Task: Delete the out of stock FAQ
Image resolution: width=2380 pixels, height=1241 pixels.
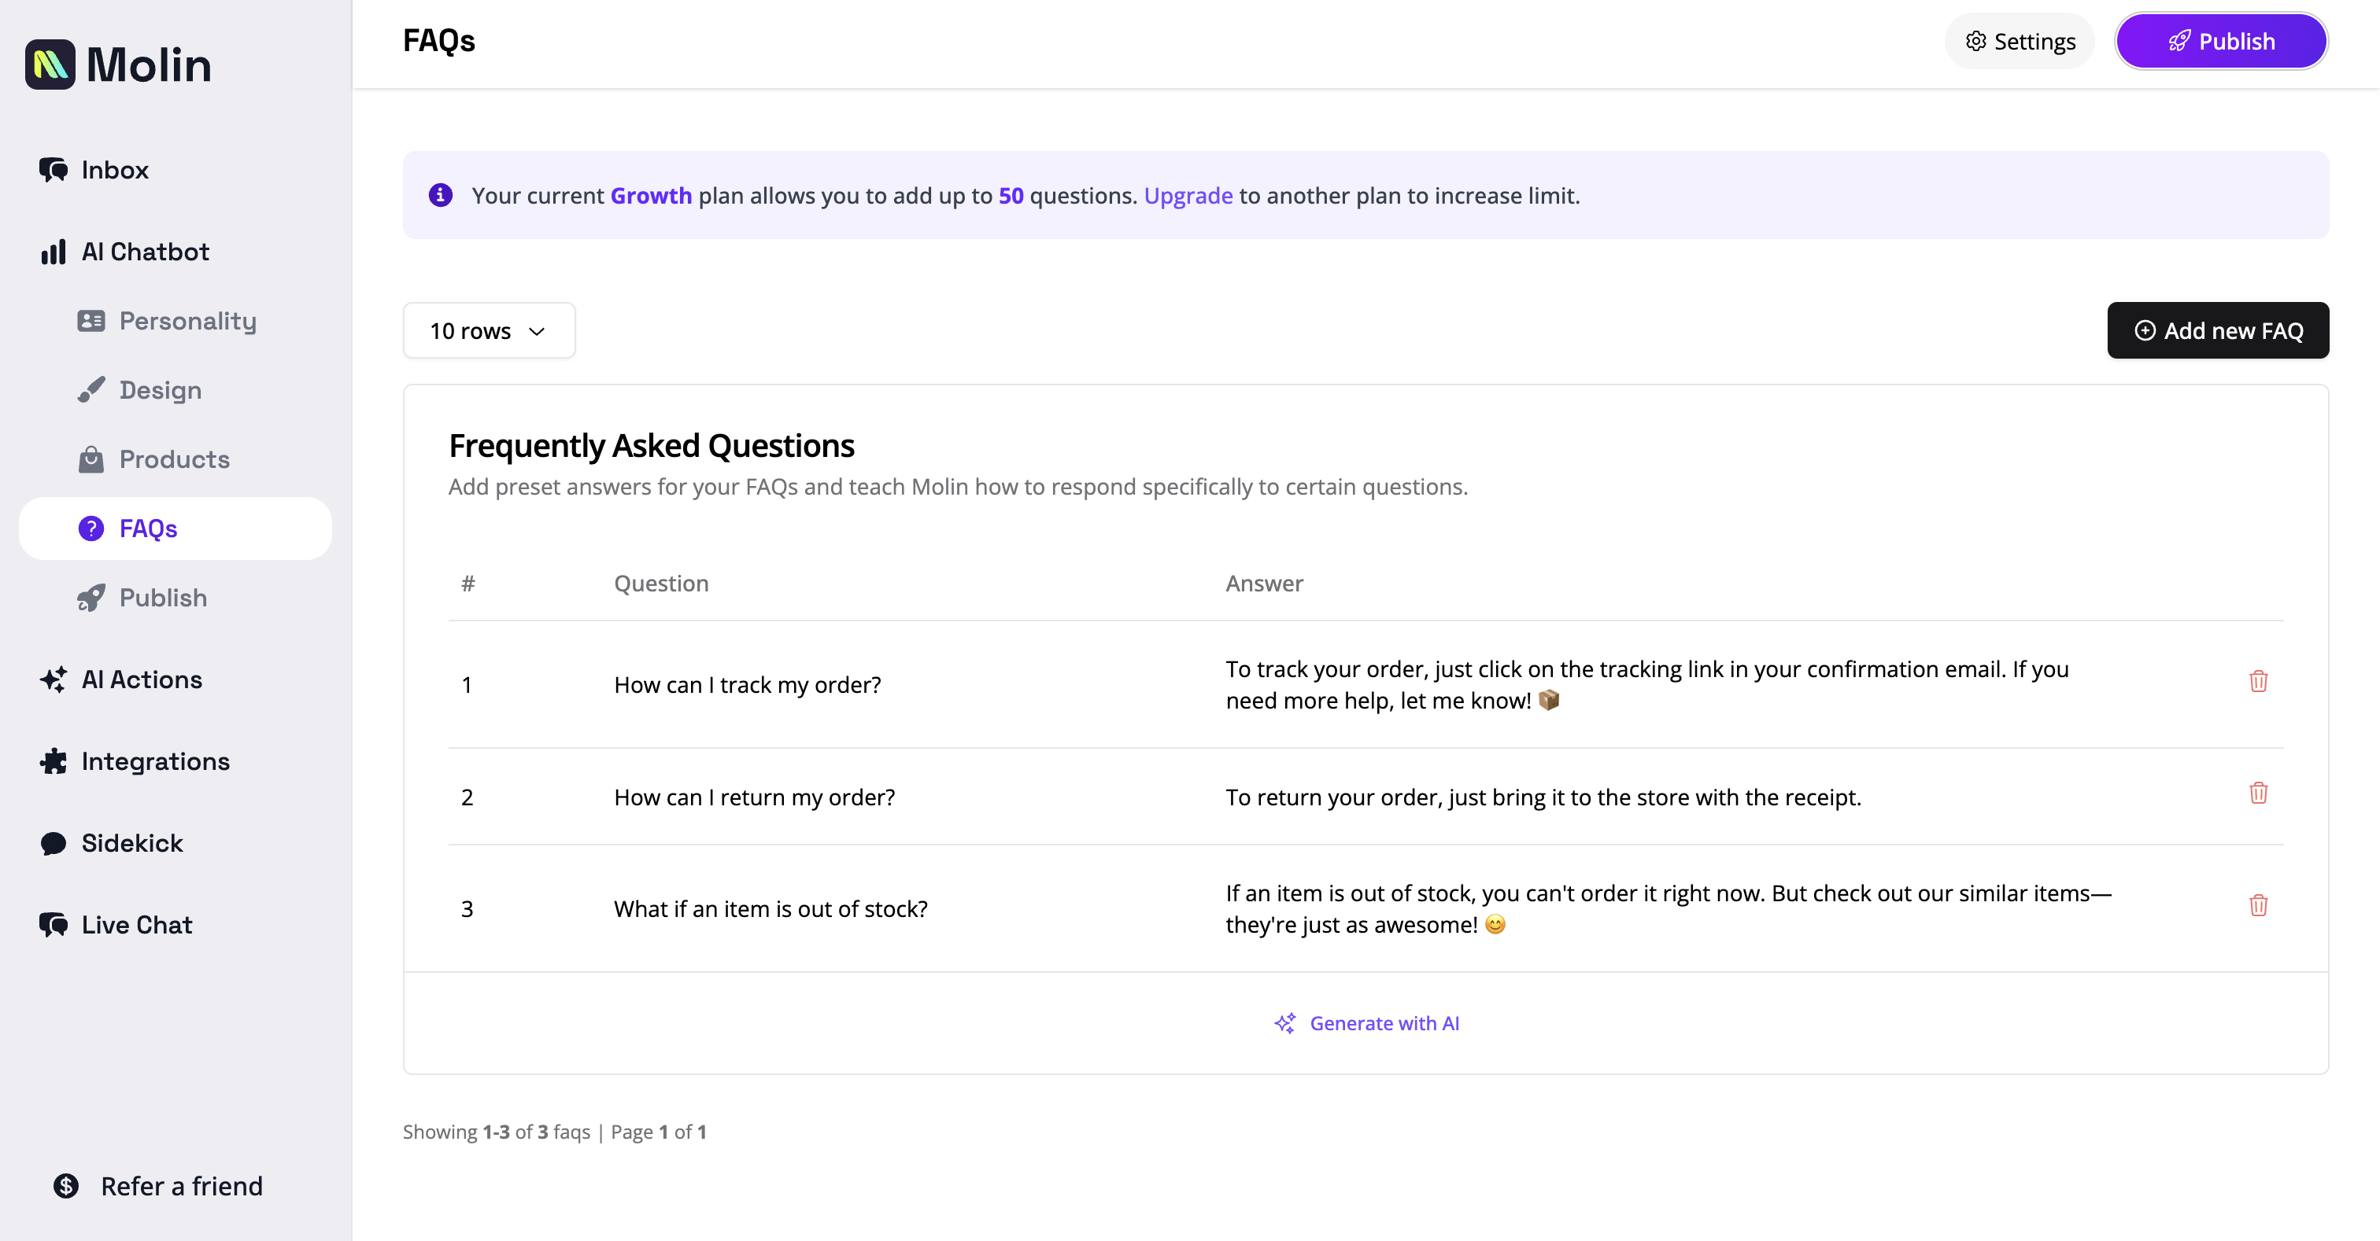Action: point(2260,906)
